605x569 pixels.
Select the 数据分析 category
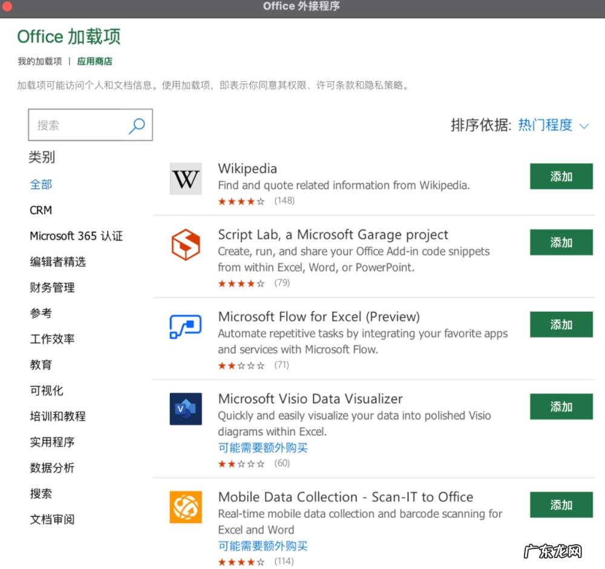(52, 468)
